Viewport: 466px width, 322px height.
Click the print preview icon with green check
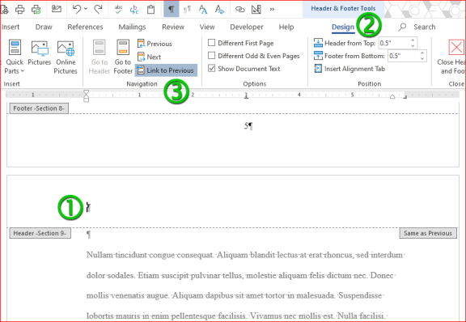click(36, 9)
